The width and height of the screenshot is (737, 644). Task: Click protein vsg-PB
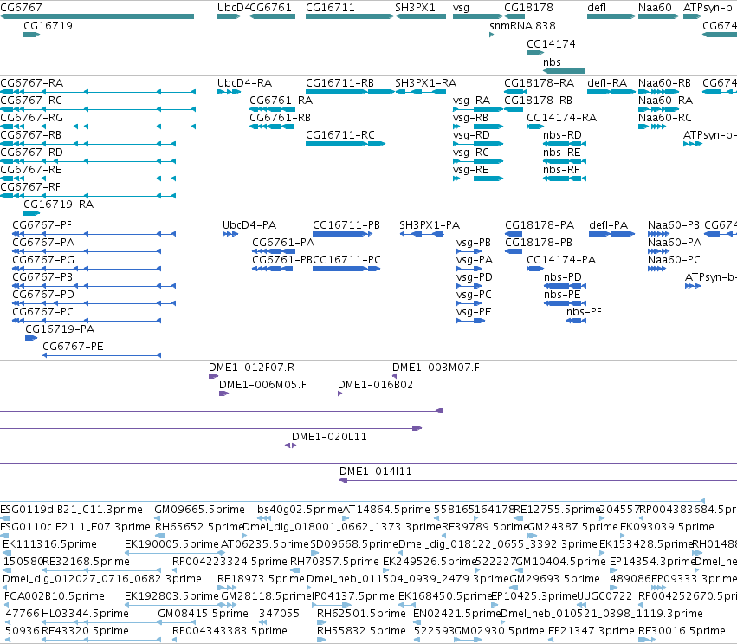pos(469,251)
